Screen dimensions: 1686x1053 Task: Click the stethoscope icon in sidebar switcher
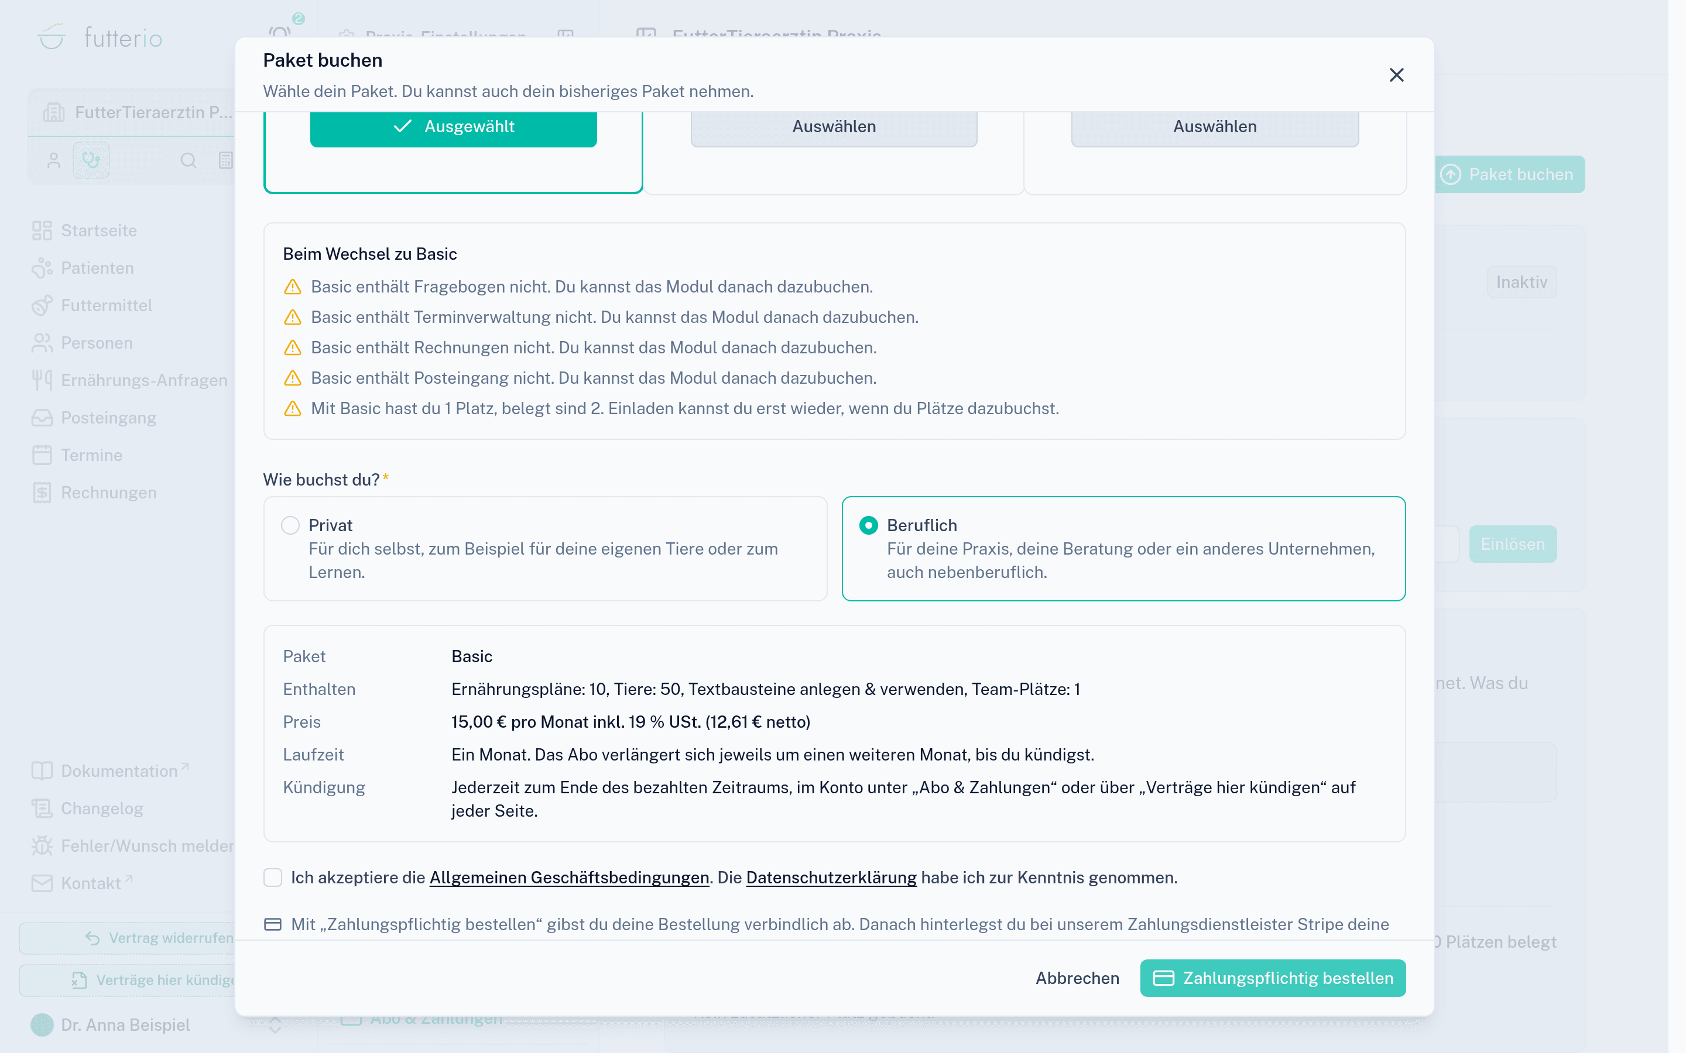point(91,161)
